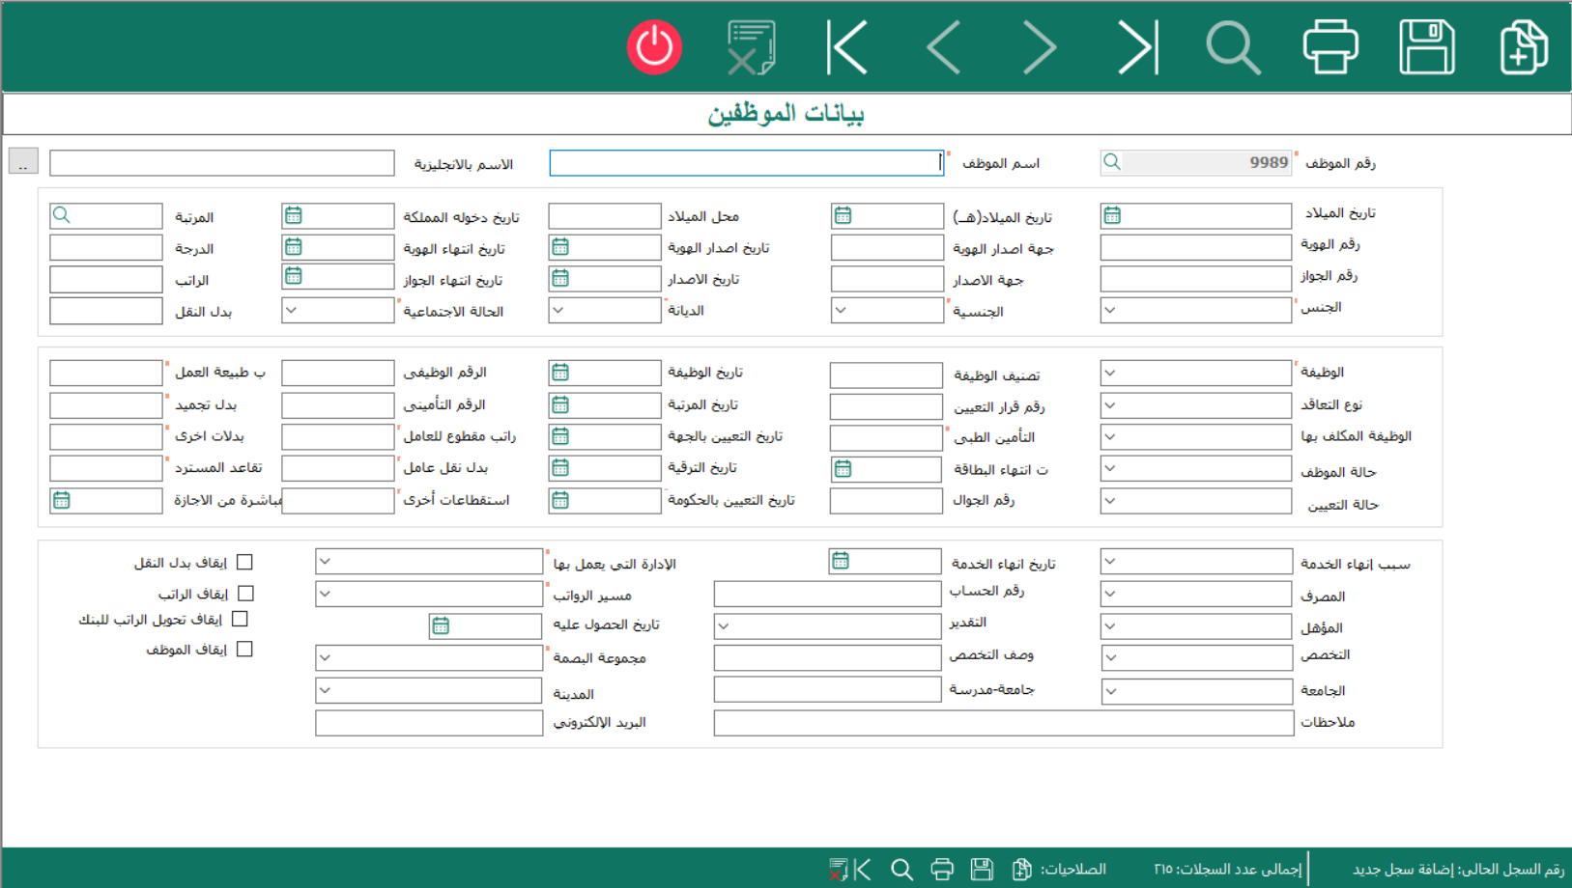Click the status bar print icon
This screenshot has width=1572, height=888.
click(x=942, y=870)
